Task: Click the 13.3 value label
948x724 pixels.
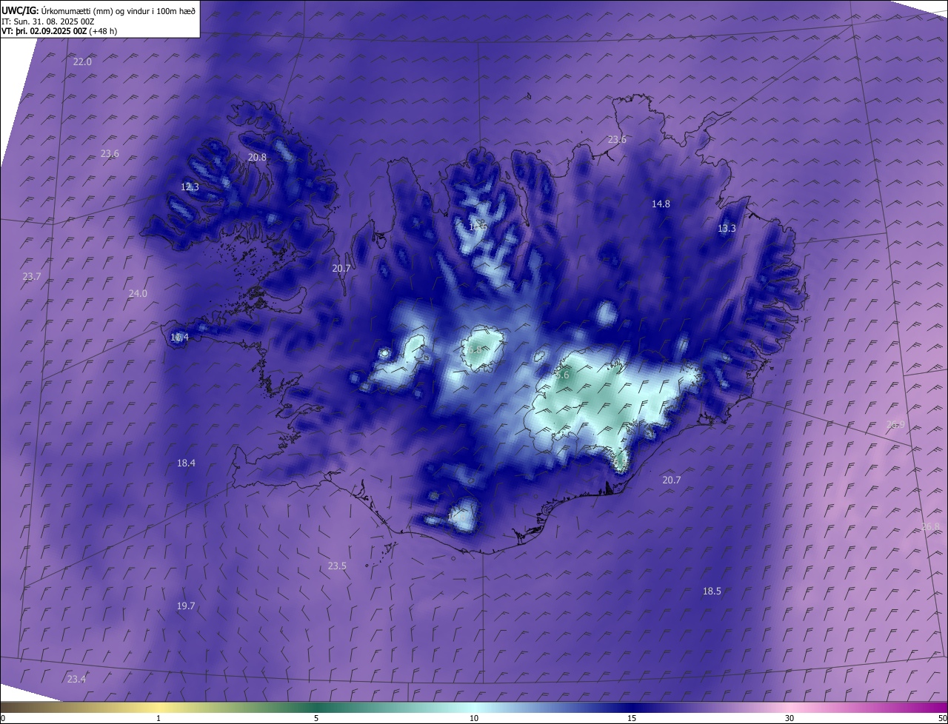Action: pos(727,229)
